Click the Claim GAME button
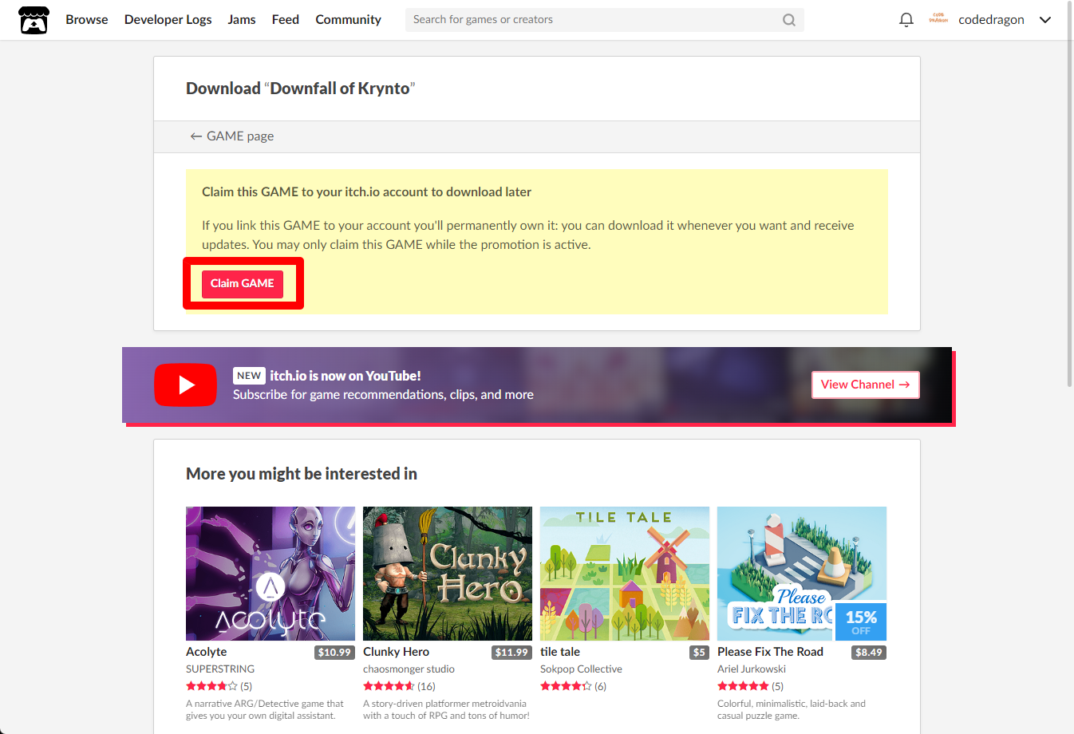The height and width of the screenshot is (734, 1074). click(x=243, y=284)
